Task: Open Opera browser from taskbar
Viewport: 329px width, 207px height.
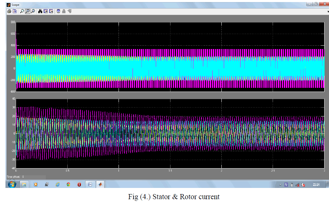Action: tap(79, 184)
